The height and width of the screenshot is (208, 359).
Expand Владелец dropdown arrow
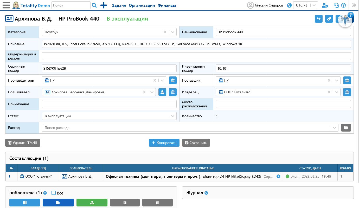pos(337,92)
